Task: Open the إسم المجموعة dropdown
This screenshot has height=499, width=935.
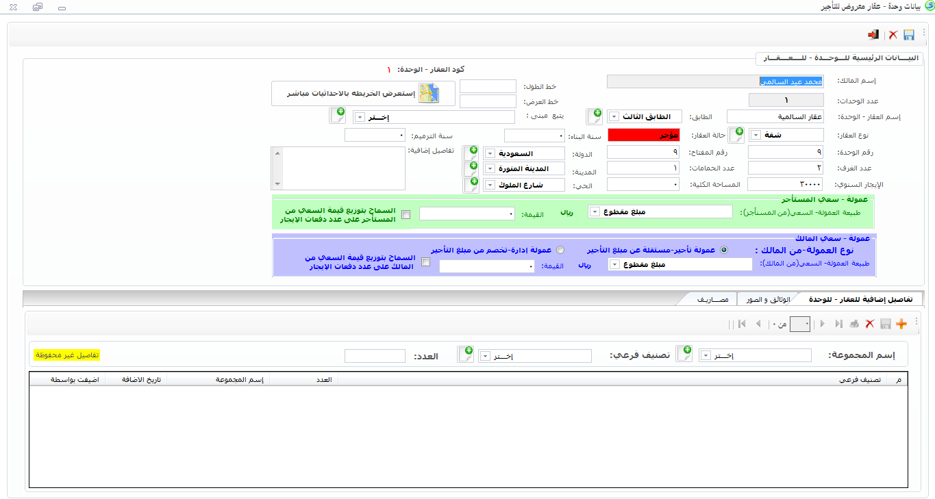Action: coord(706,356)
